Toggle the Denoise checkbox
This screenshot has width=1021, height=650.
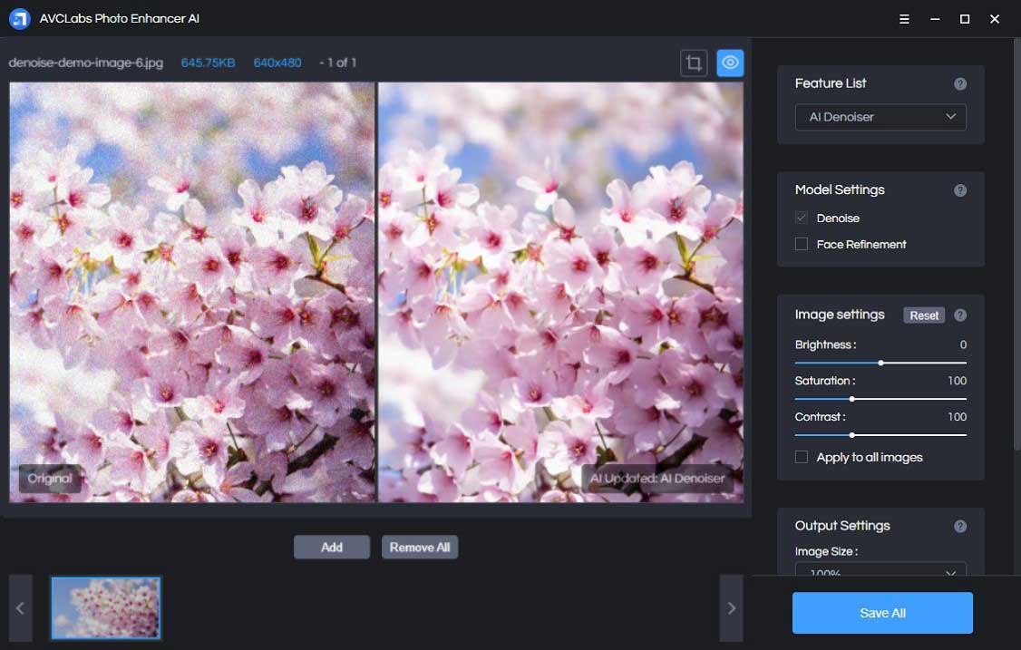802,218
